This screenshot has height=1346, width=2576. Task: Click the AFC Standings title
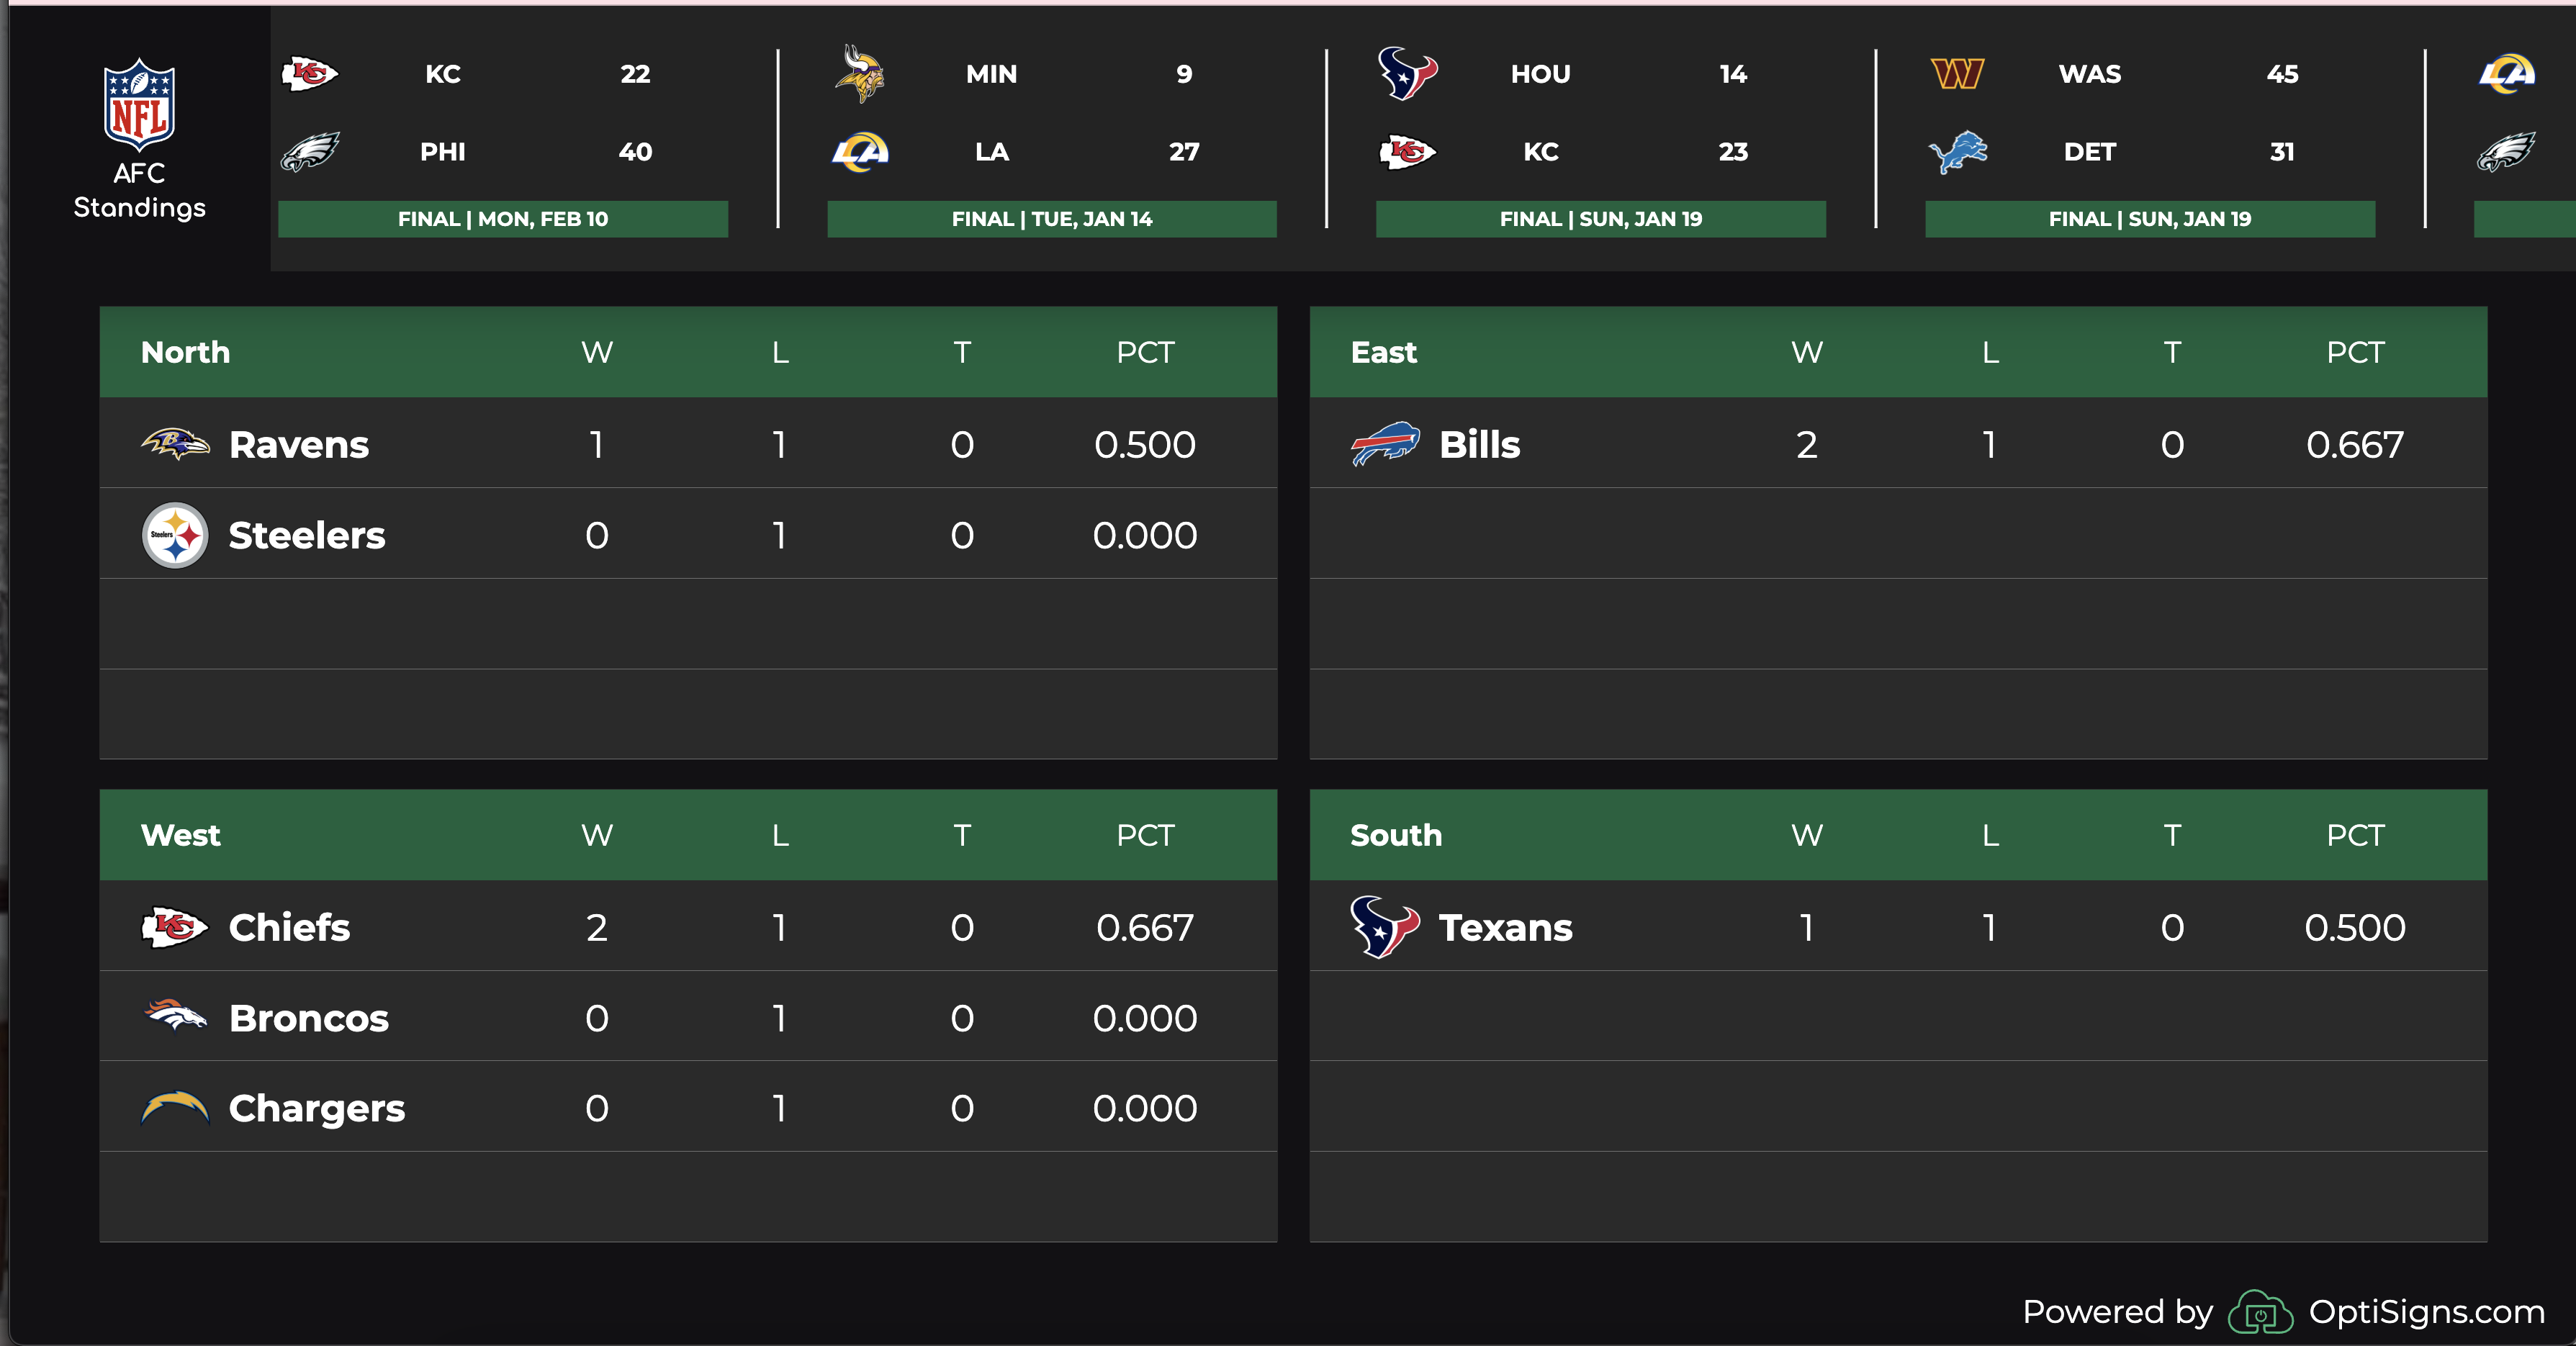[139, 190]
